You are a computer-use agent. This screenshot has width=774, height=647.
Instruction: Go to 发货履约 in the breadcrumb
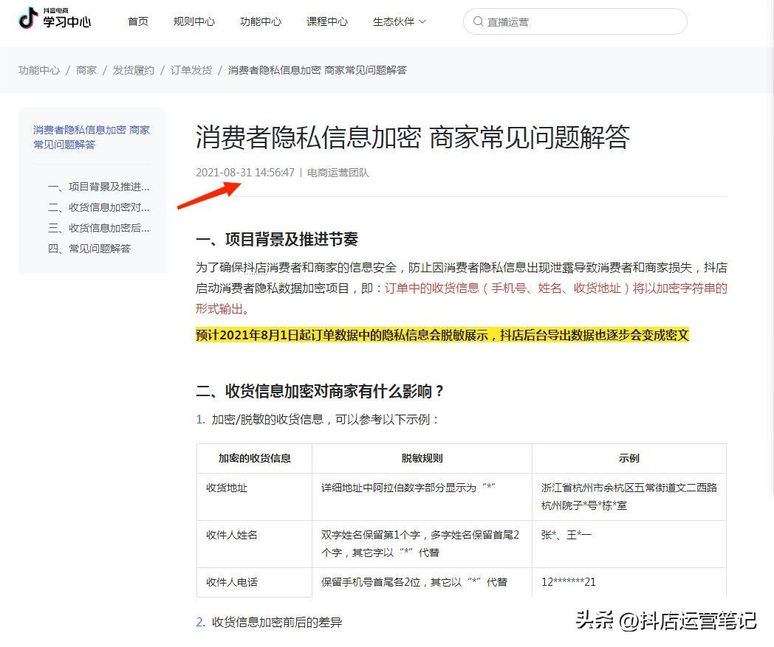(133, 70)
